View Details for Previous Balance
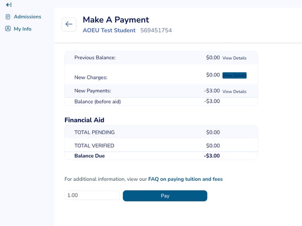 pos(235,58)
